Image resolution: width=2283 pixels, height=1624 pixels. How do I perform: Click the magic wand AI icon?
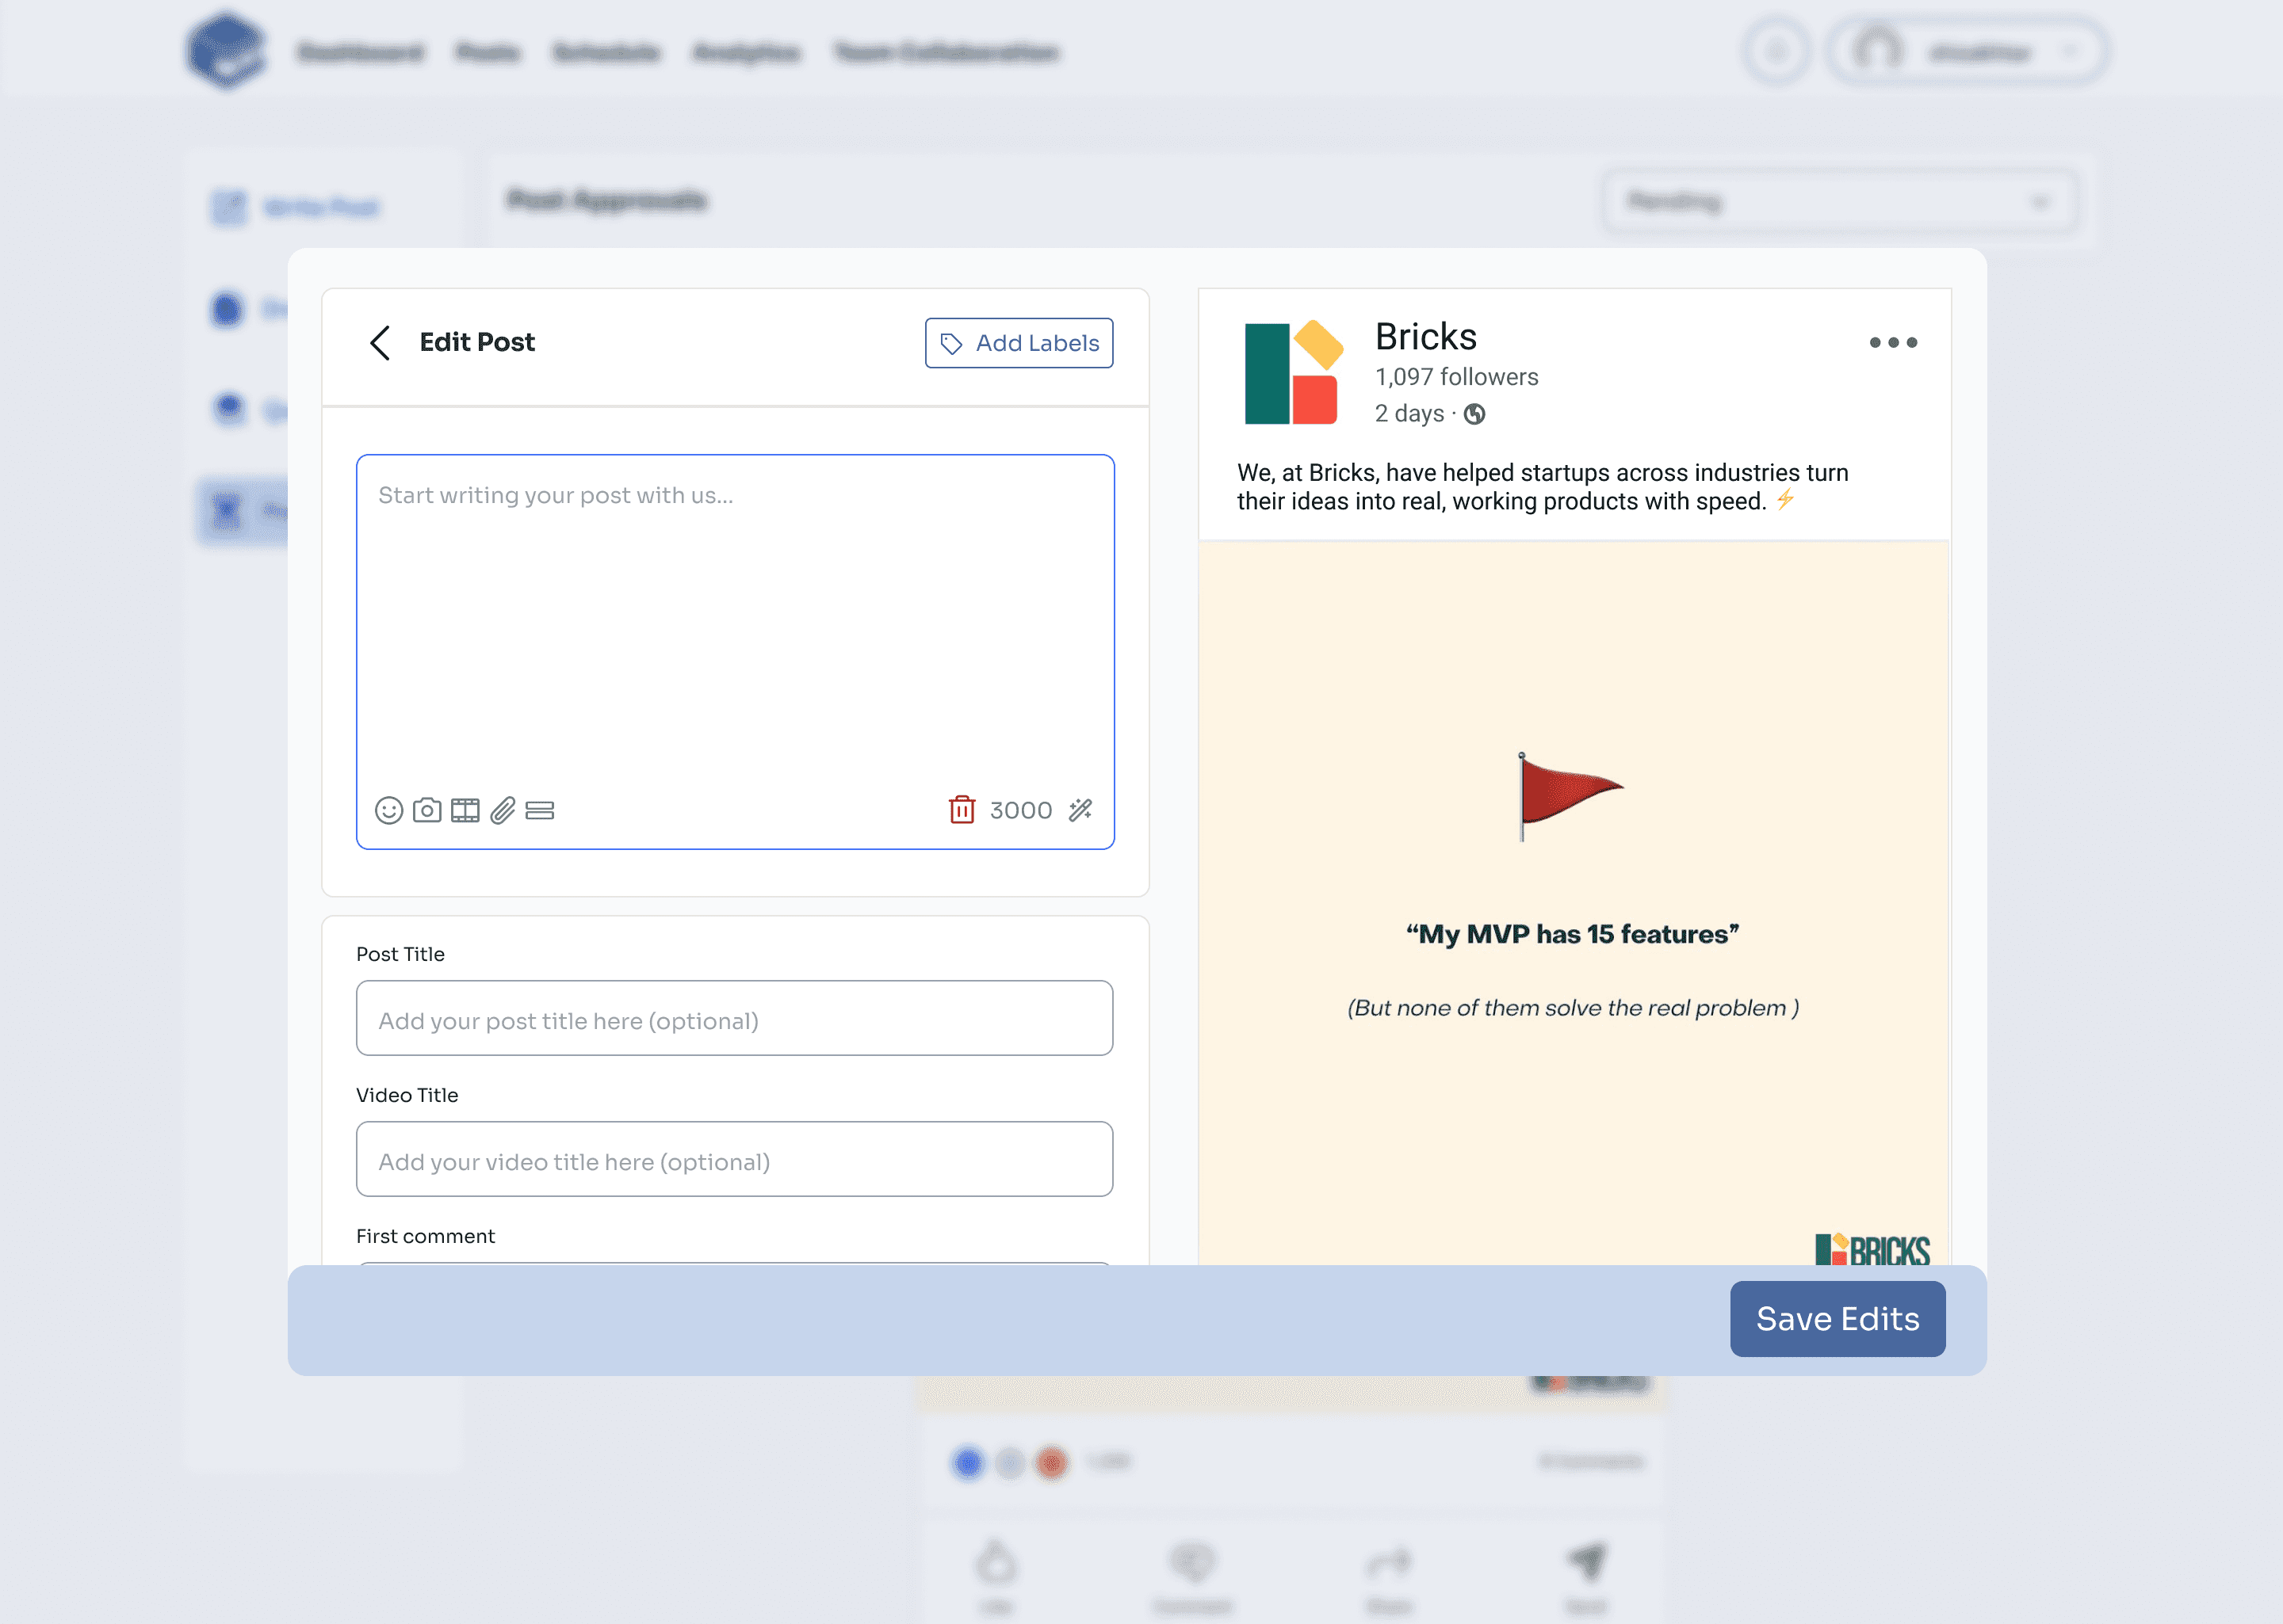point(1080,810)
